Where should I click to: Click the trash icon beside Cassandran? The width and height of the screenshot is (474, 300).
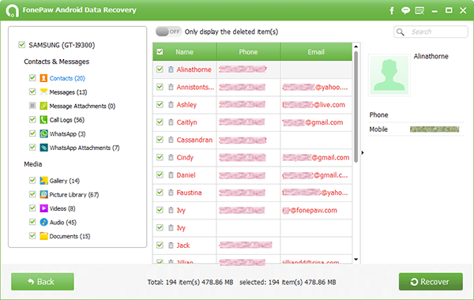coord(171,140)
